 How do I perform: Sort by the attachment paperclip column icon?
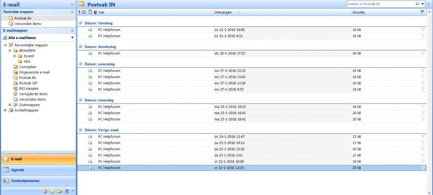coord(95,12)
